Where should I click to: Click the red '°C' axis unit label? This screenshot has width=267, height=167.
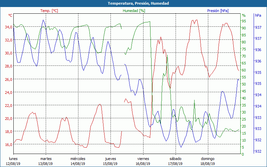10,15
